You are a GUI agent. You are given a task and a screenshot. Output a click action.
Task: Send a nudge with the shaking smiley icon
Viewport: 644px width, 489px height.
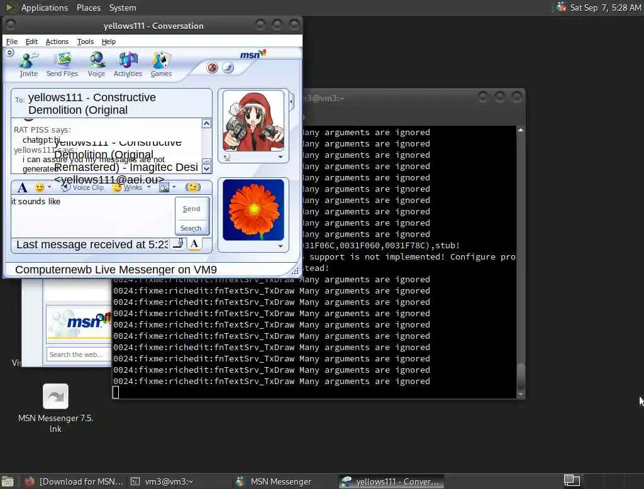tap(192, 187)
